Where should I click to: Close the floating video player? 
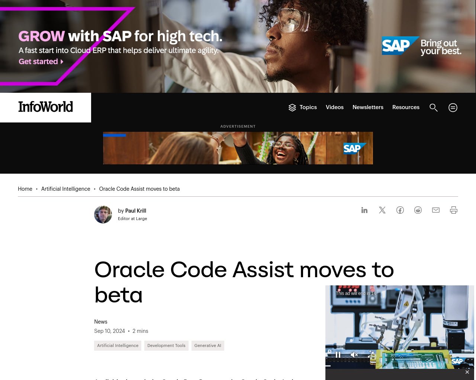467,372
